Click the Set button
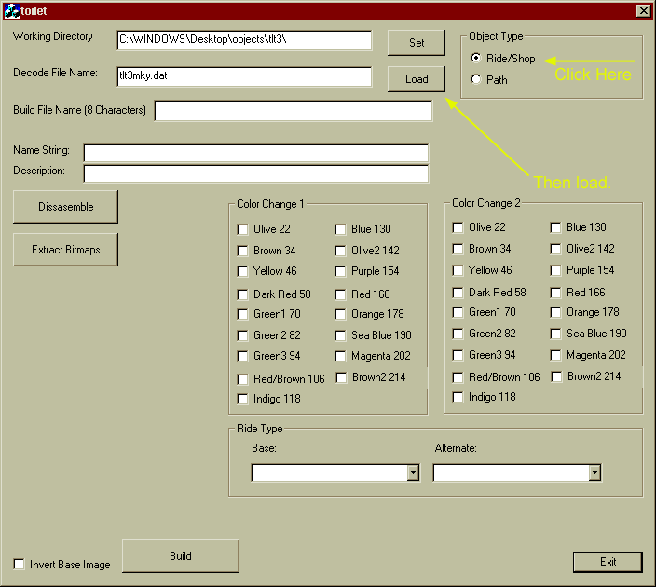 [x=417, y=43]
